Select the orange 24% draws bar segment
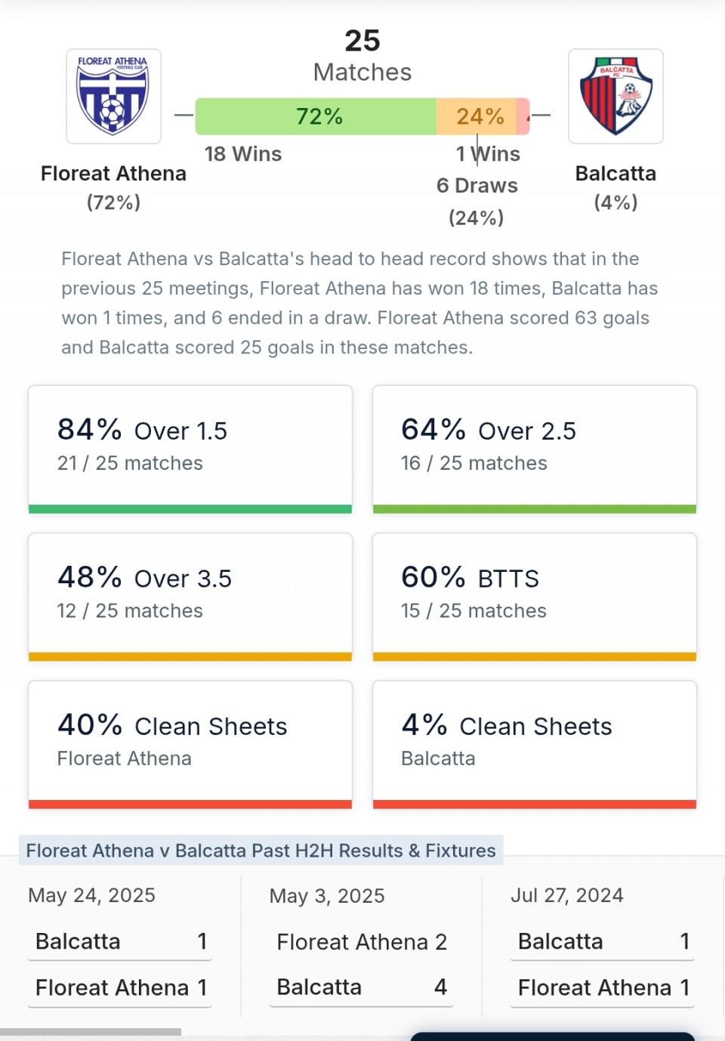 click(477, 116)
